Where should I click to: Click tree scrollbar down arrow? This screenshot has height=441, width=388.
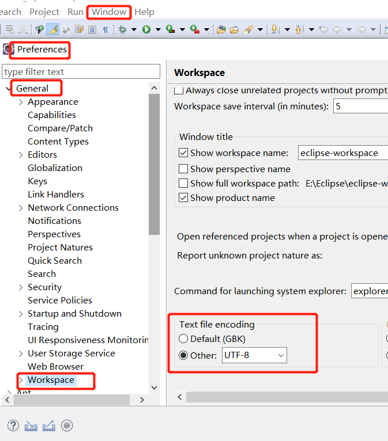(154, 387)
